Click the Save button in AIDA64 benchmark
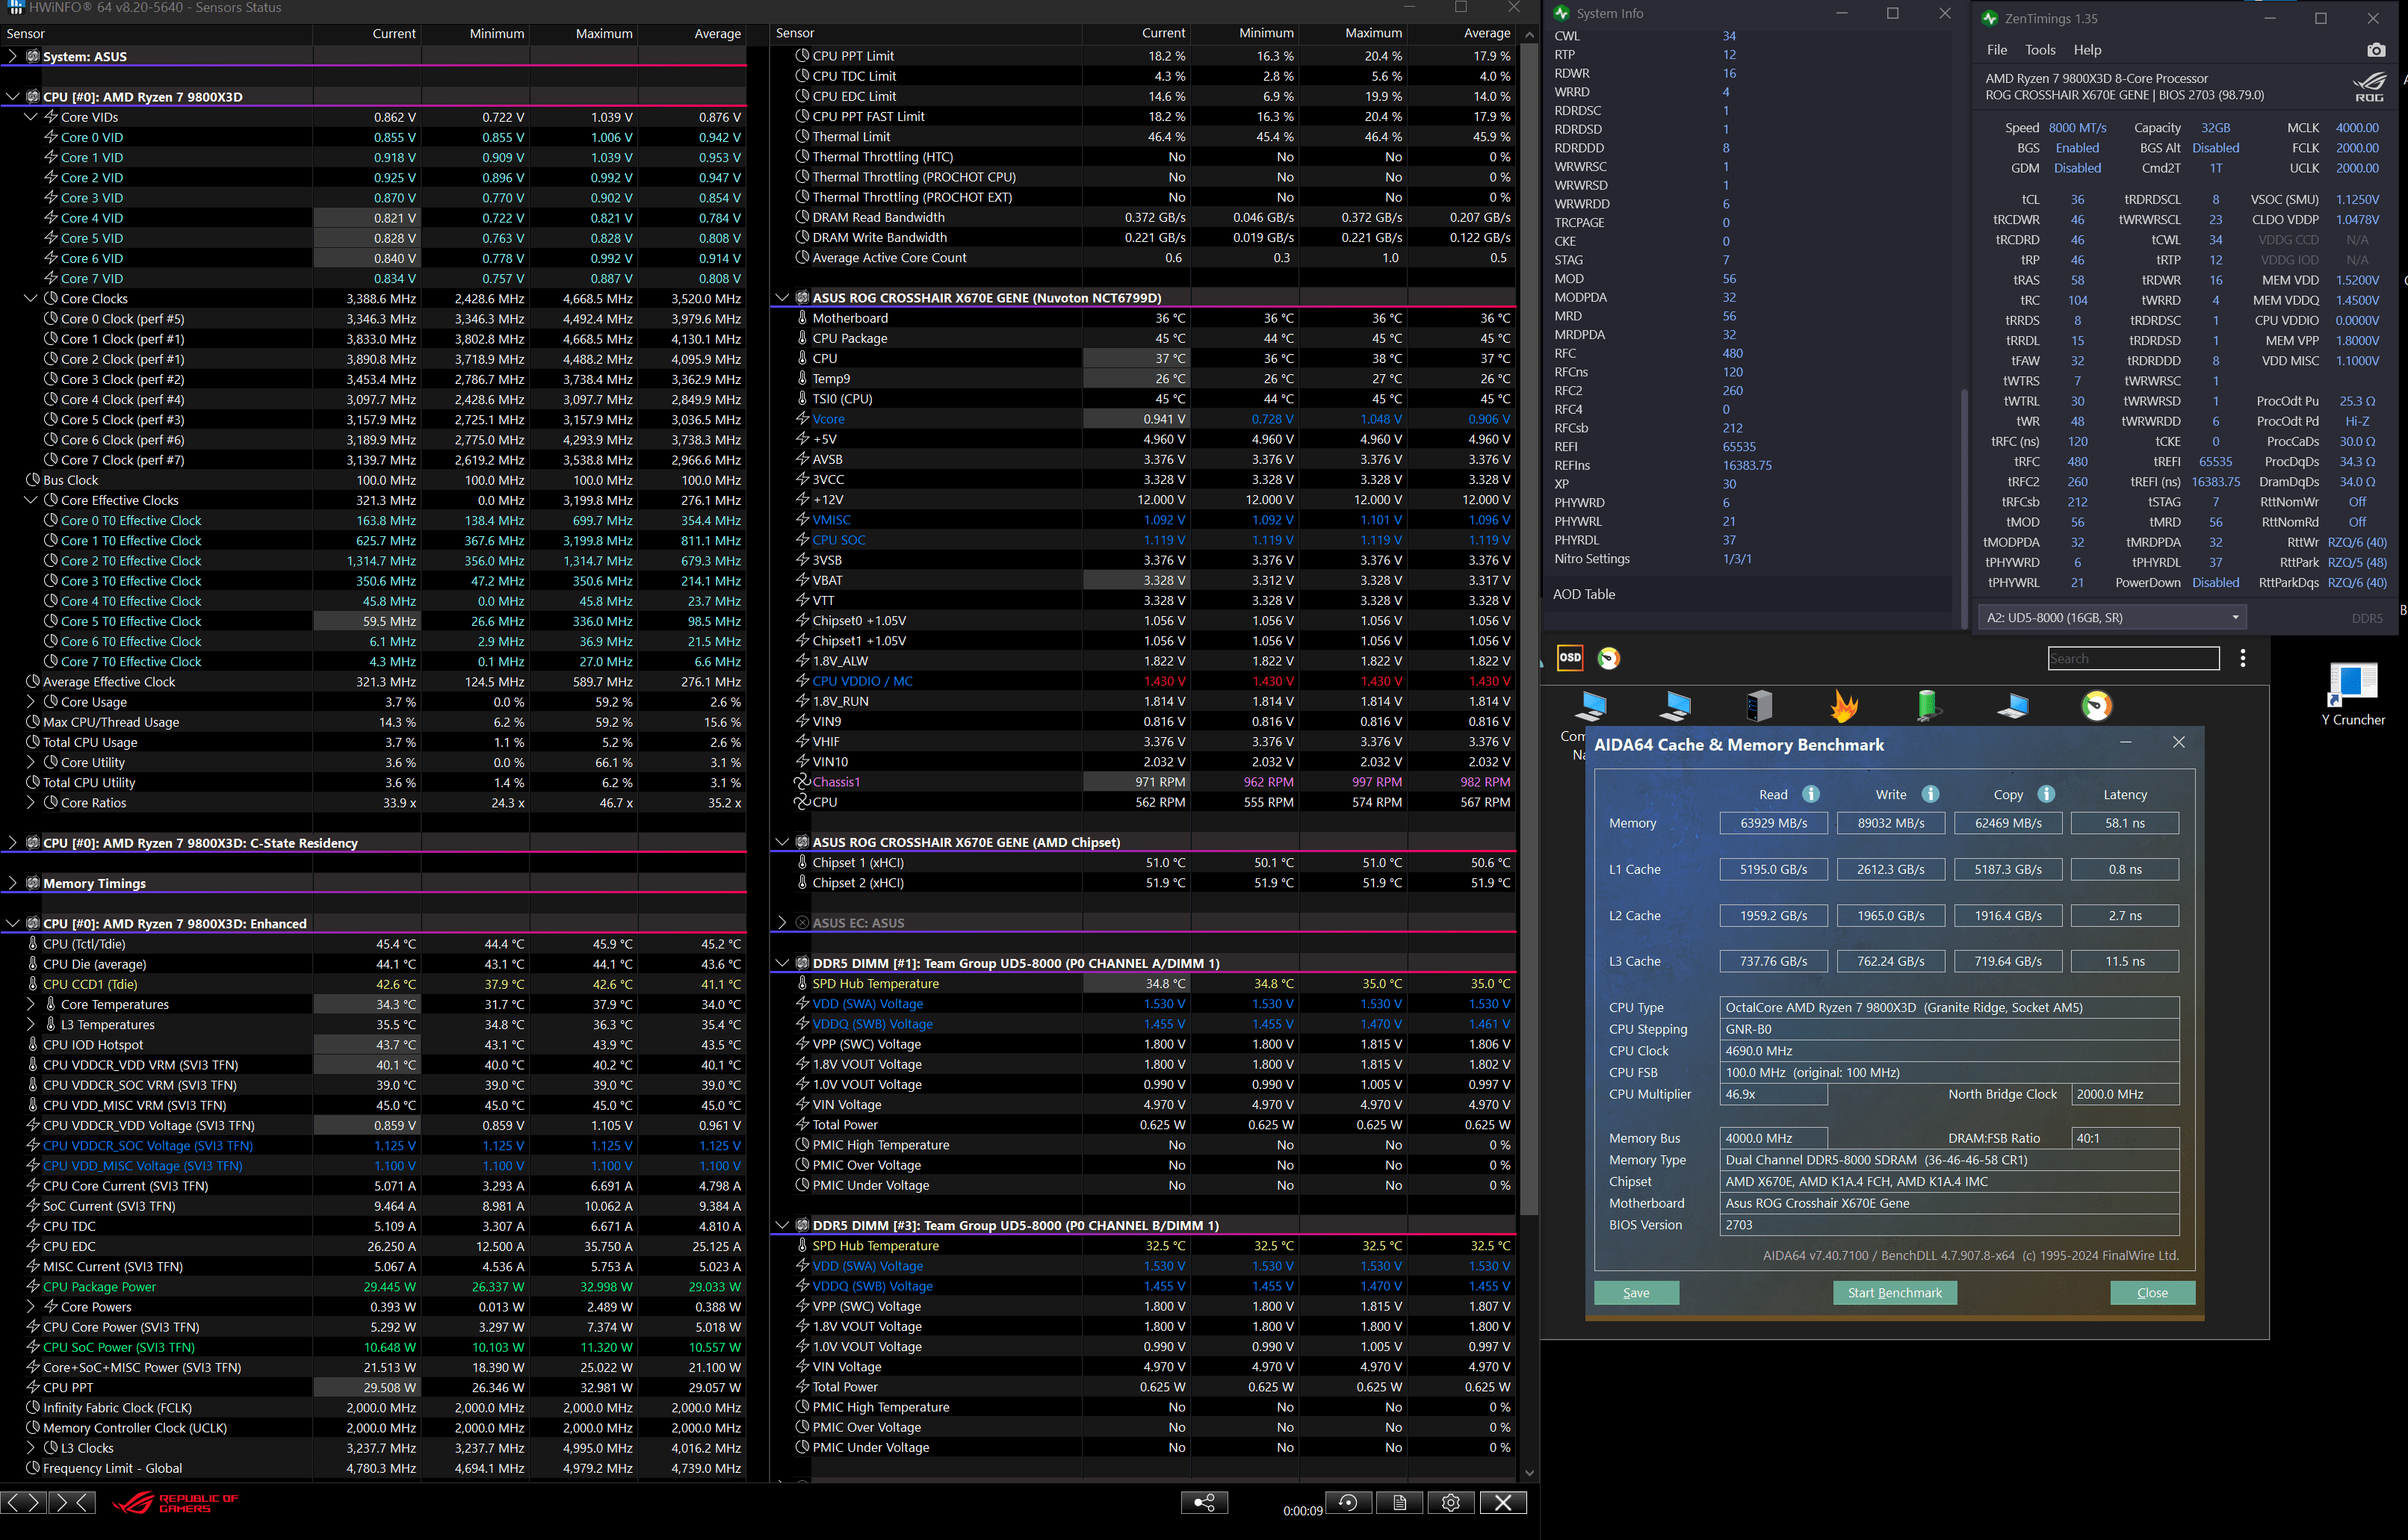 pos(1635,1293)
